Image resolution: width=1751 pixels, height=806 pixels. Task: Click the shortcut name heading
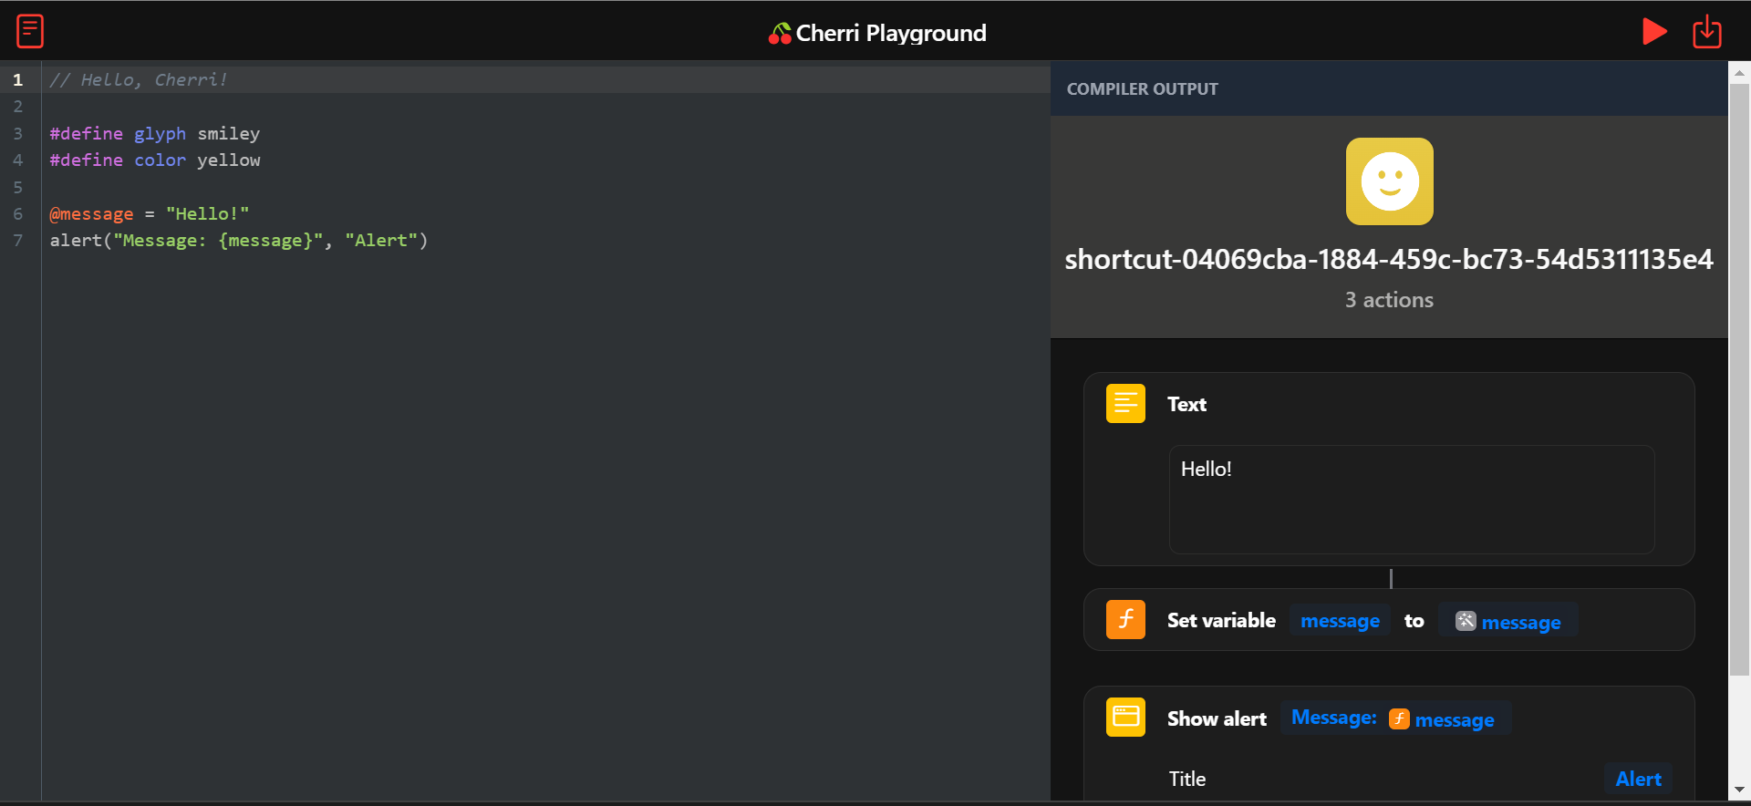point(1389,259)
